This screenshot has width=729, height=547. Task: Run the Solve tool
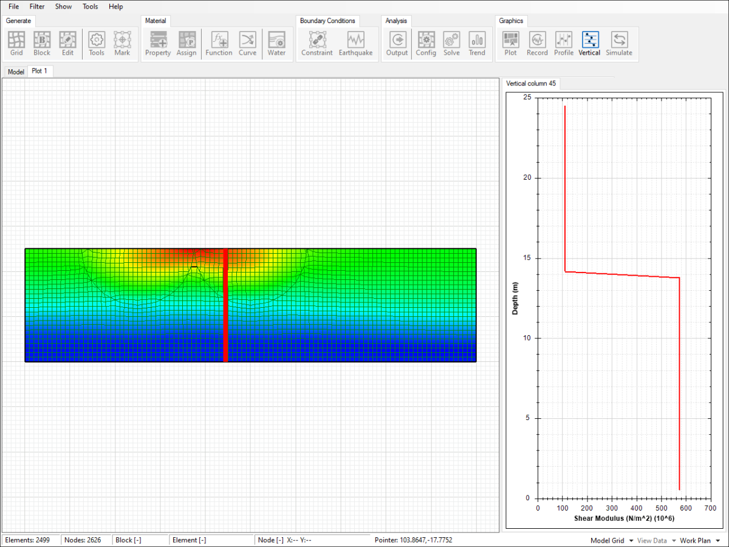point(451,44)
